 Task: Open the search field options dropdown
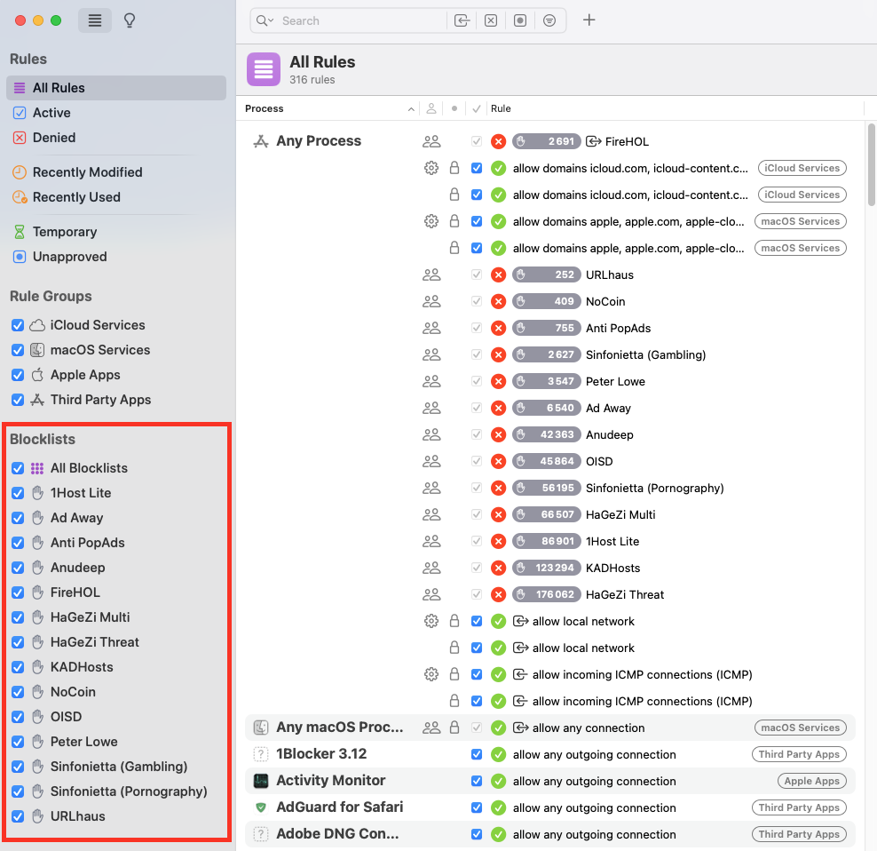pyautogui.click(x=265, y=20)
